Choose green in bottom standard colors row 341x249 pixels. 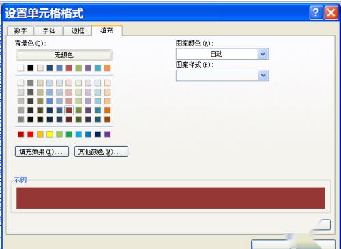pos(69,134)
